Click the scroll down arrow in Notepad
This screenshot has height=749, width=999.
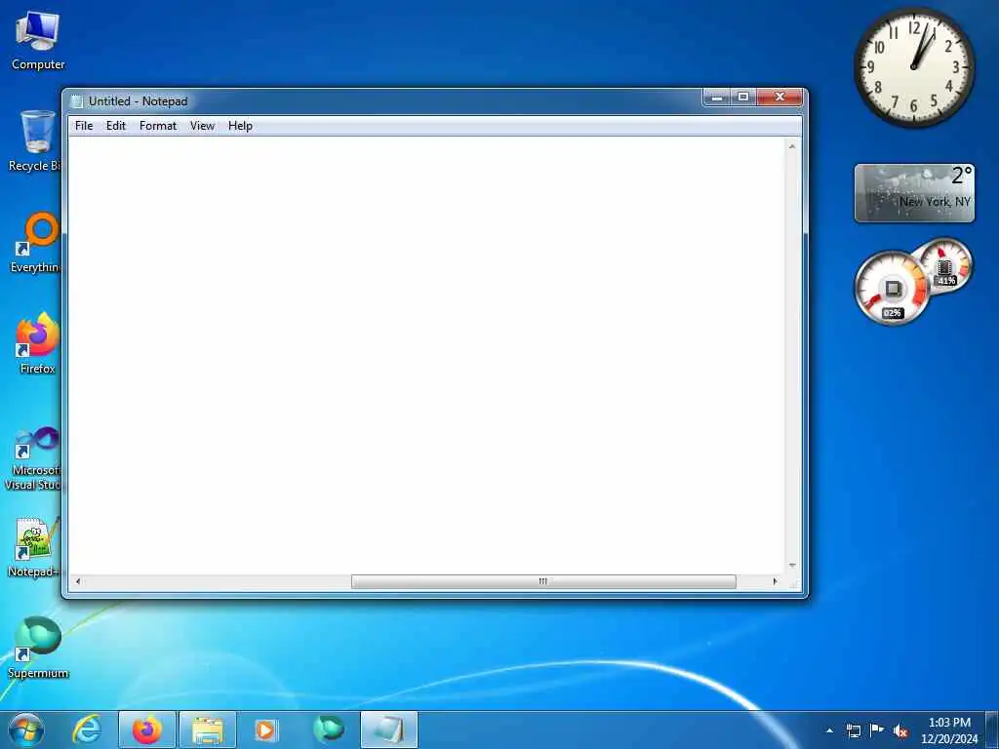tap(792, 566)
